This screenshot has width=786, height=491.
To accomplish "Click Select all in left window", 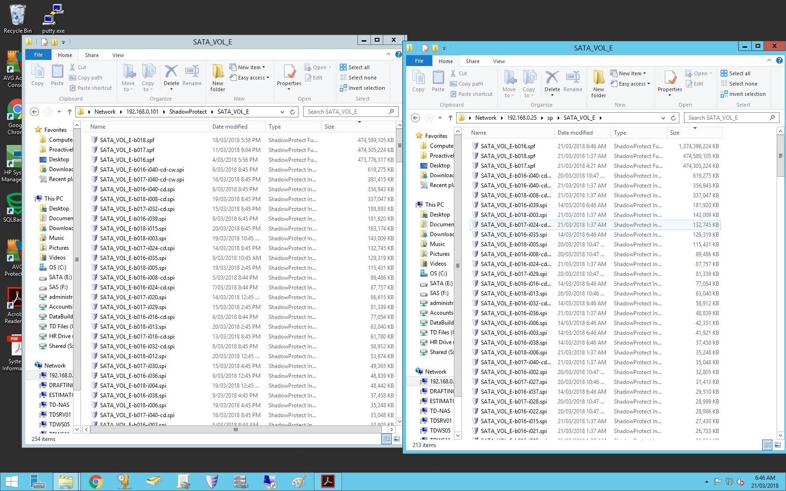I will (x=355, y=67).
